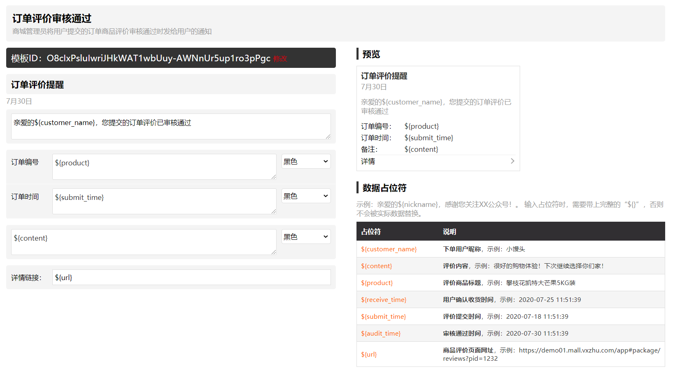Click the ${product} placeholder entry
The height and width of the screenshot is (371, 673).
pyautogui.click(x=377, y=283)
